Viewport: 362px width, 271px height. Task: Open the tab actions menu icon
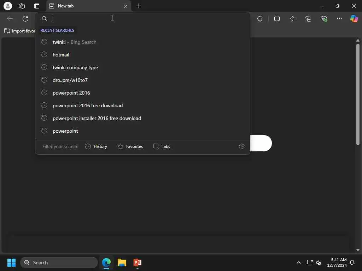pos(37,6)
